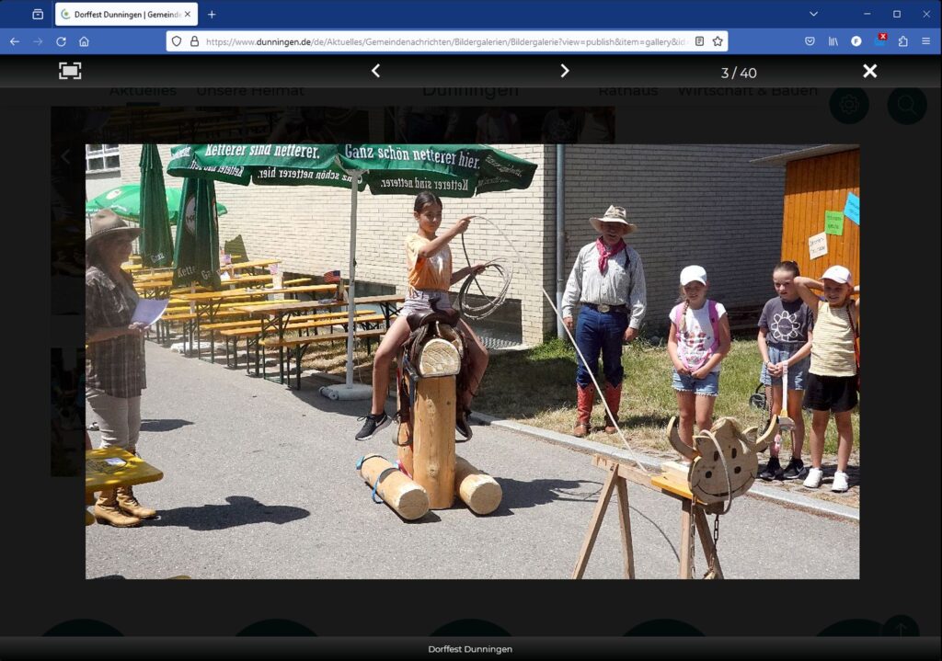Bookmark this page with the star icon
This screenshot has height=661, width=942.
pos(718,41)
